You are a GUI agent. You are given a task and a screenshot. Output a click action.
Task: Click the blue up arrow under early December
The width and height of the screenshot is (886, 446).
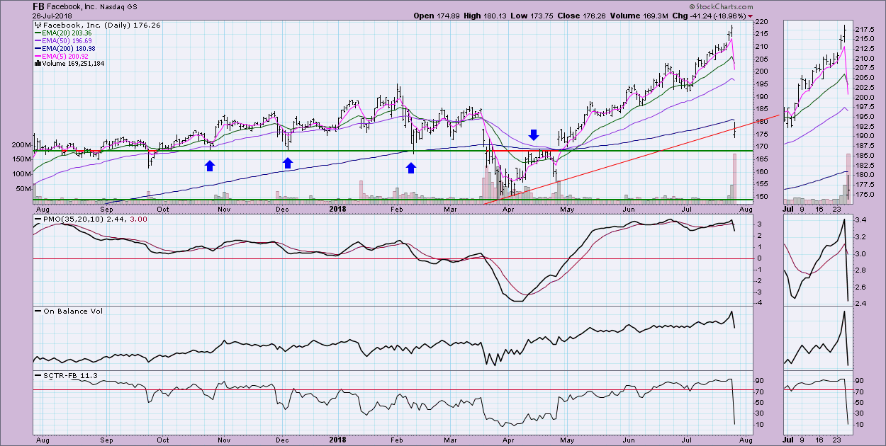[x=288, y=164]
